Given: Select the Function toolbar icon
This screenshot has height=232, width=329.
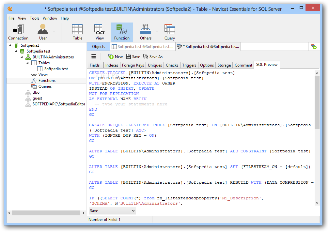Looking at the screenshot, I should pyautogui.click(x=122, y=32).
